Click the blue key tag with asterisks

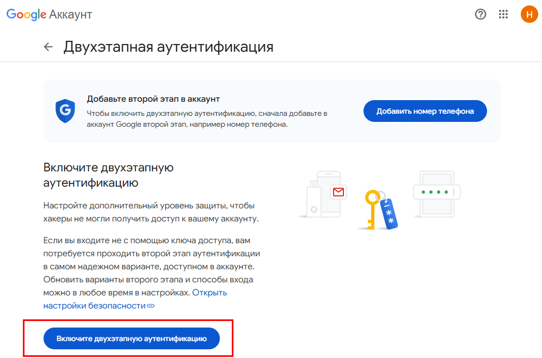coord(389,212)
